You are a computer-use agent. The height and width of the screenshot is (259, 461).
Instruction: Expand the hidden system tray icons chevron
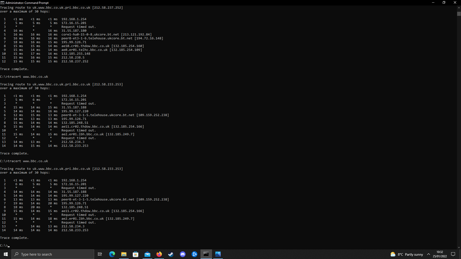tap(428, 254)
